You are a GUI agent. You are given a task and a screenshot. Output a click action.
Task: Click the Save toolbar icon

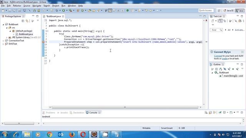pyautogui.click(x=10, y=10)
